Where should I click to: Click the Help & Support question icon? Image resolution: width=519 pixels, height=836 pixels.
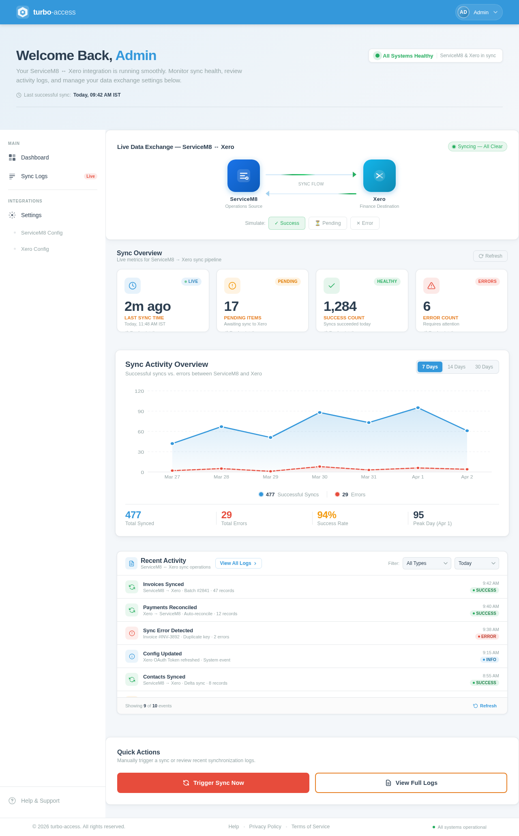tap(12, 801)
